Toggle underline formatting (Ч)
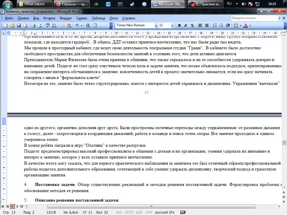287x215 pixels. [192, 25]
